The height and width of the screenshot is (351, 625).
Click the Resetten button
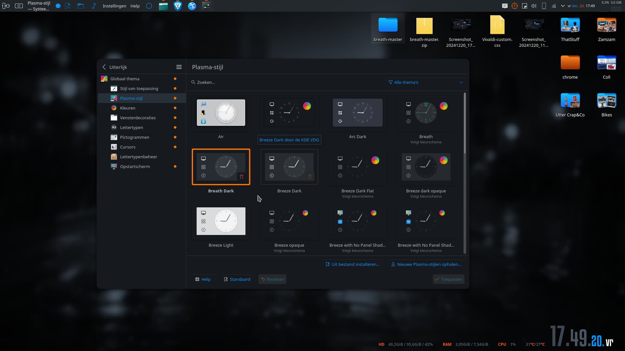[272, 279]
